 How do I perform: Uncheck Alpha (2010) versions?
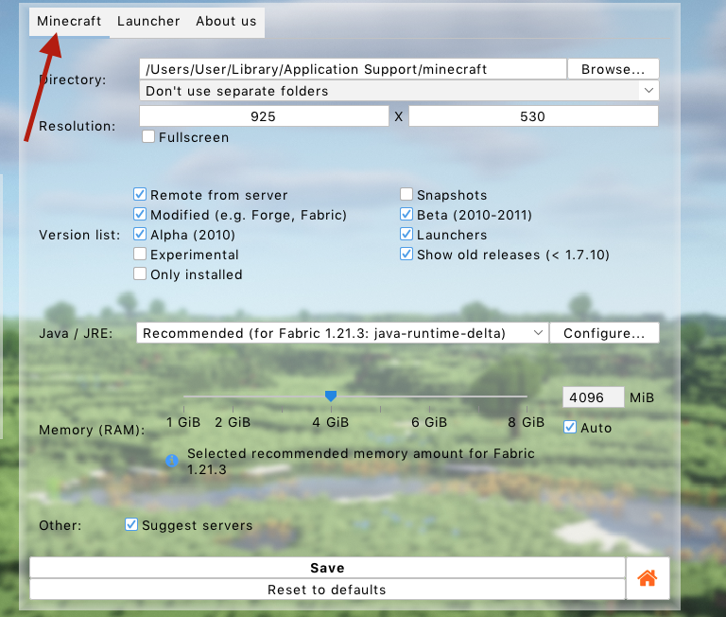[x=140, y=234]
